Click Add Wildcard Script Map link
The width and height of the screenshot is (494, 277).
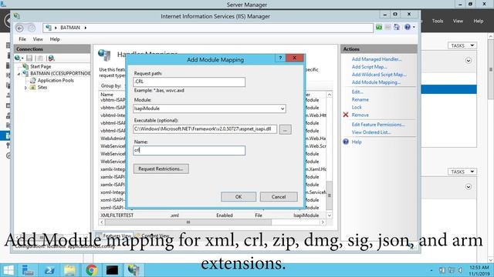pos(379,75)
